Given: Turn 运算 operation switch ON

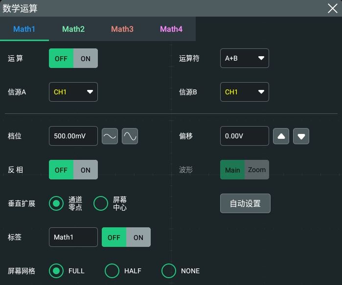Looking at the screenshot, I should [x=86, y=58].
